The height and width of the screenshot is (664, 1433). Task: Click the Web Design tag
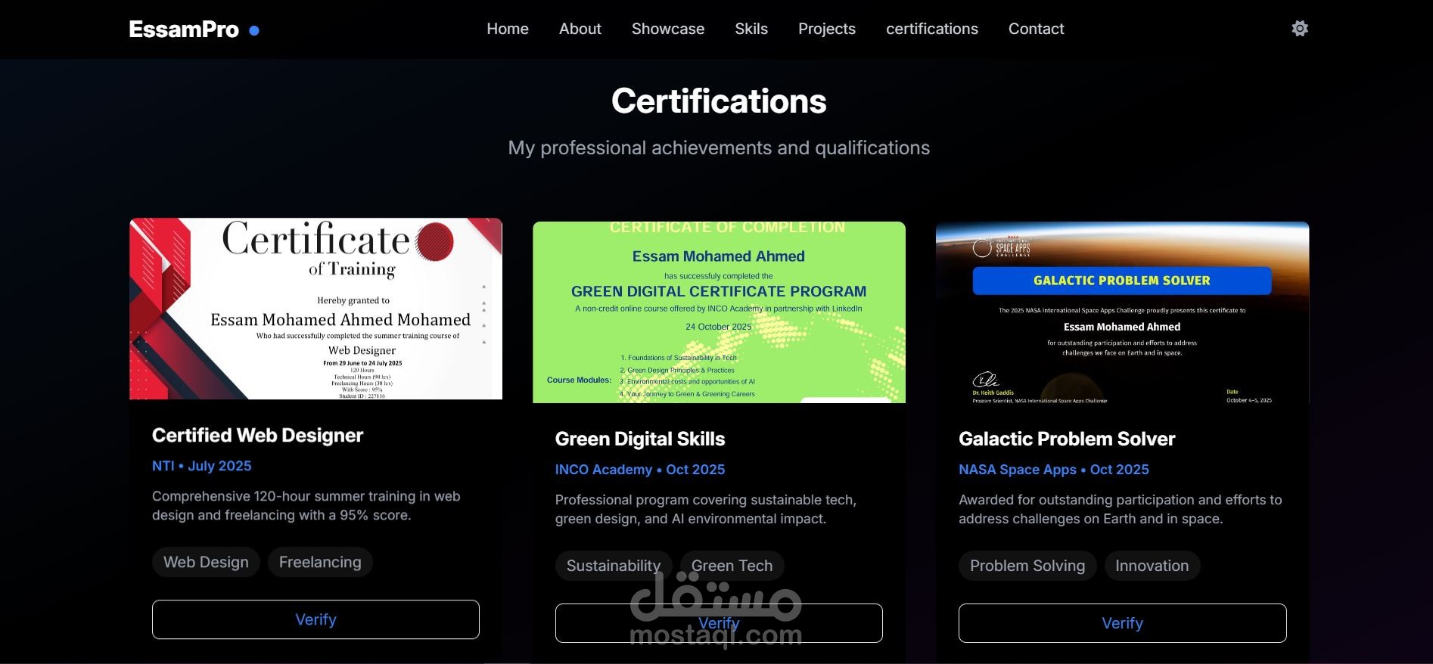pos(206,562)
